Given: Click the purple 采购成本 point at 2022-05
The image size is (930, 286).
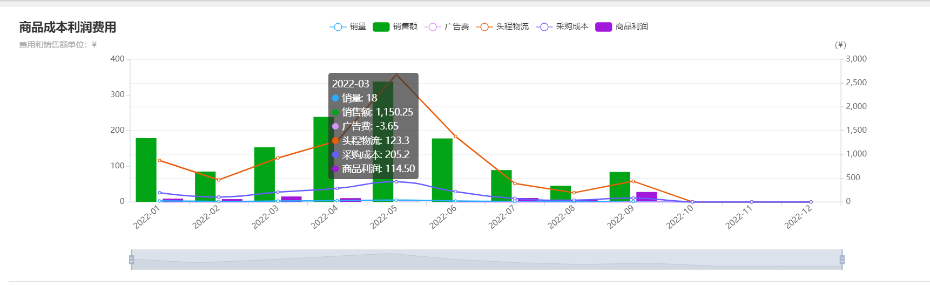Looking at the screenshot, I should [x=396, y=182].
